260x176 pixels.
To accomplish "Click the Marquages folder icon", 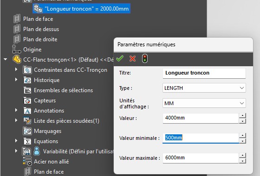I will point(27,131).
